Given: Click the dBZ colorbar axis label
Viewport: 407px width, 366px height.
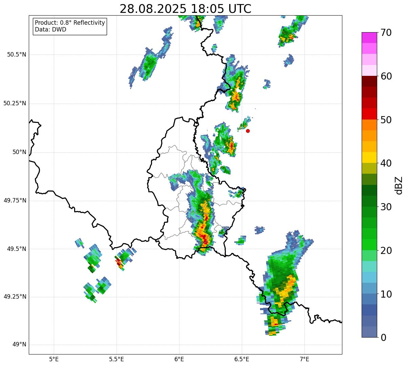Looking at the screenshot, I should [x=399, y=185].
